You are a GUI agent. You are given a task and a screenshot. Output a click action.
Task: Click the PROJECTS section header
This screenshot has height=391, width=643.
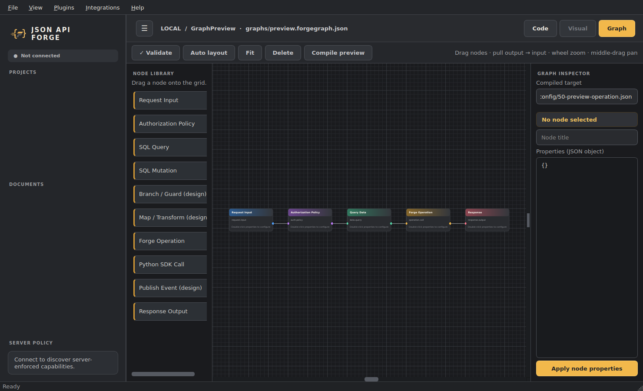click(23, 72)
